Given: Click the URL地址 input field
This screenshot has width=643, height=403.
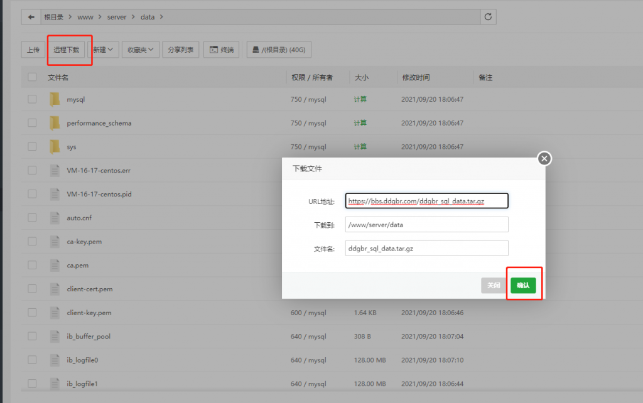Looking at the screenshot, I should (426, 201).
